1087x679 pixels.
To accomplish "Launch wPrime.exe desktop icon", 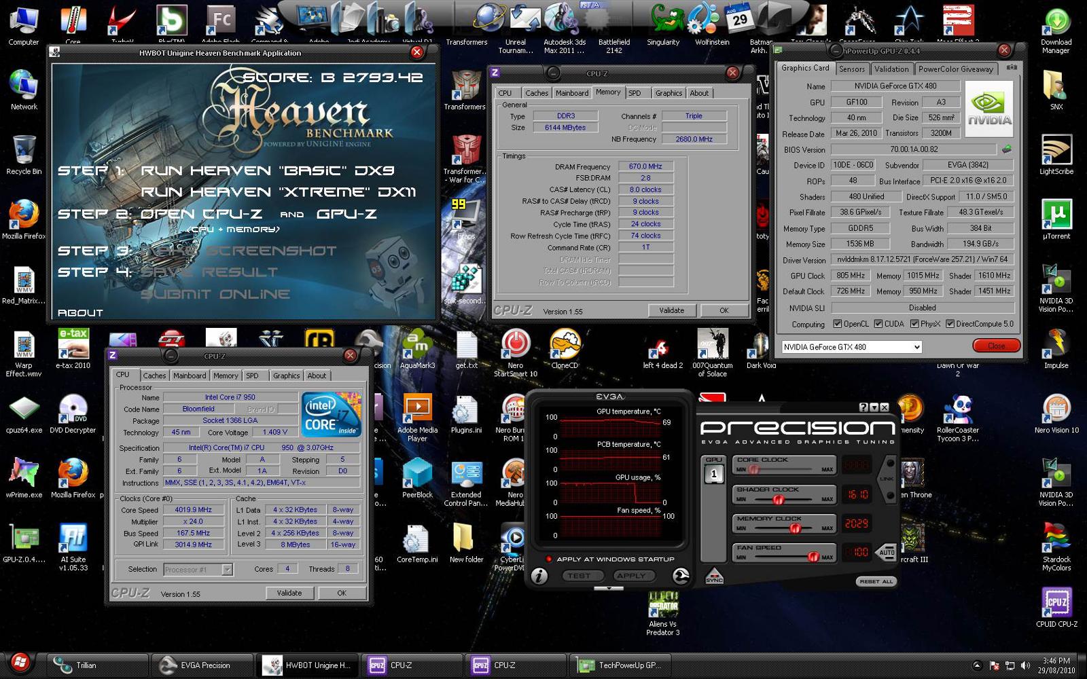I will (x=24, y=478).
